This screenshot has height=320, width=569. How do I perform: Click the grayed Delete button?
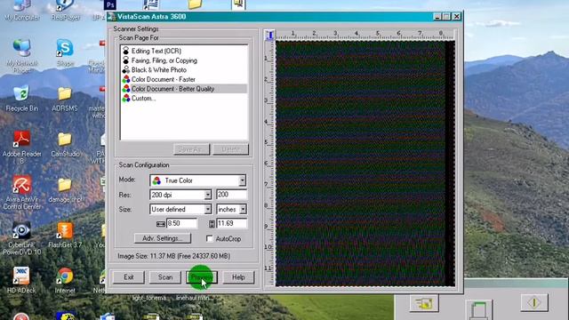click(x=230, y=149)
